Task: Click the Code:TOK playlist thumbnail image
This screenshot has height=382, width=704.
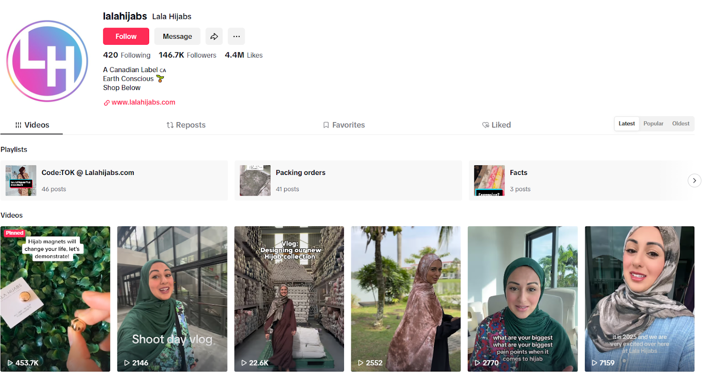Action: click(21, 181)
